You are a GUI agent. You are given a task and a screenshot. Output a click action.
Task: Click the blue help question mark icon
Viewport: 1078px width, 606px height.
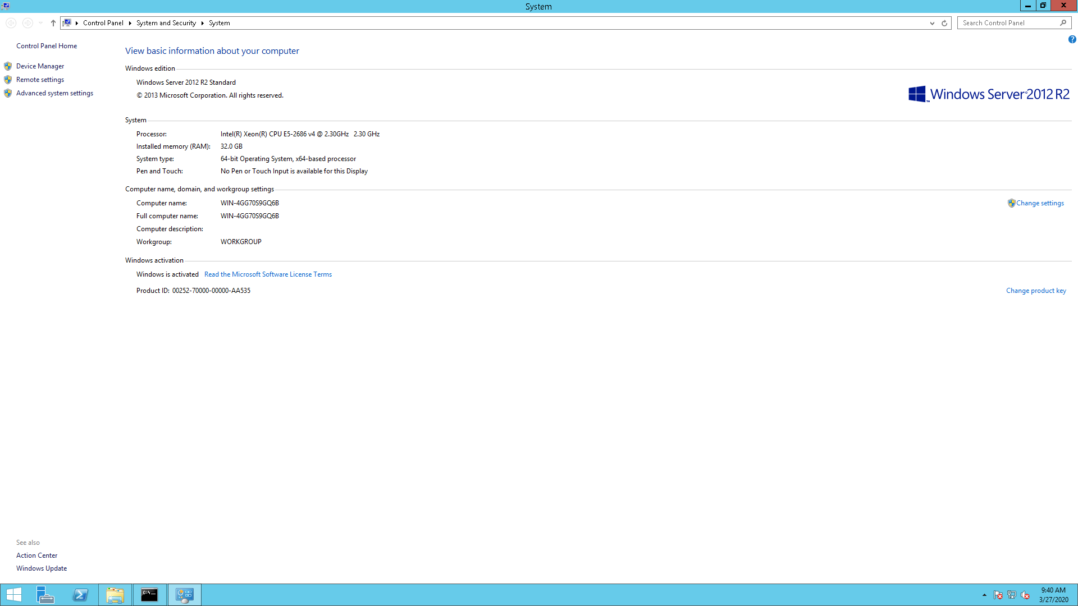(x=1072, y=39)
